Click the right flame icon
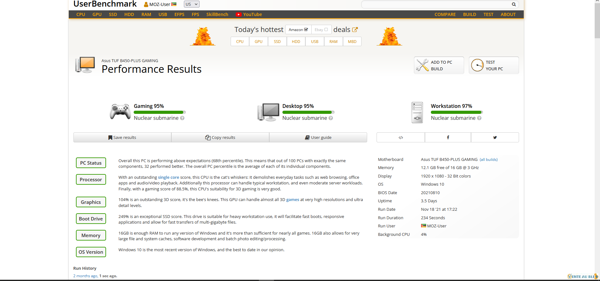Image resolution: width=600 pixels, height=281 pixels. tap(389, 36)
